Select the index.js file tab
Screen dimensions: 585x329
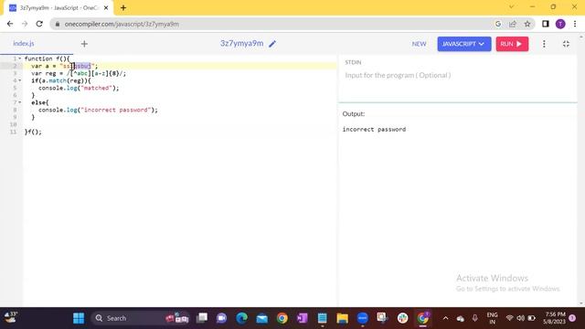pos(24,44)
